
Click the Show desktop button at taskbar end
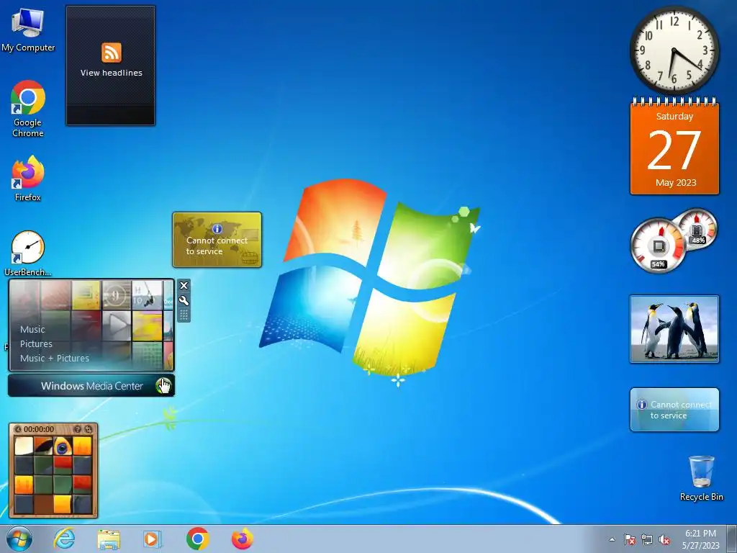coord(732,539)
